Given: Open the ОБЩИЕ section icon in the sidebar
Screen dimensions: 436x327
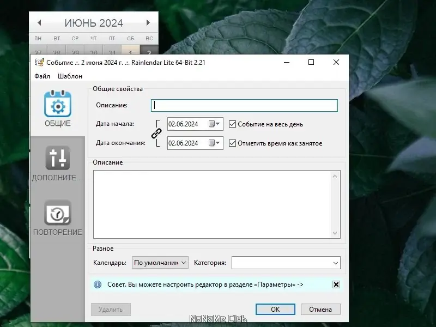Looking at the screenshot, I should (57, 105).
